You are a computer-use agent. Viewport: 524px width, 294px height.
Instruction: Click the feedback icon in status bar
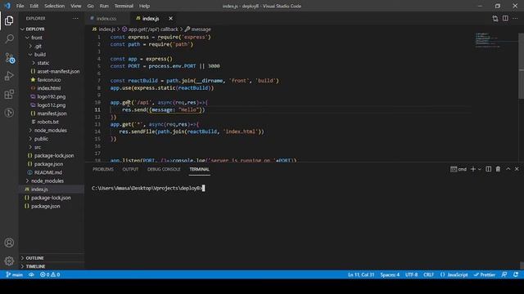tap(504, 274)
